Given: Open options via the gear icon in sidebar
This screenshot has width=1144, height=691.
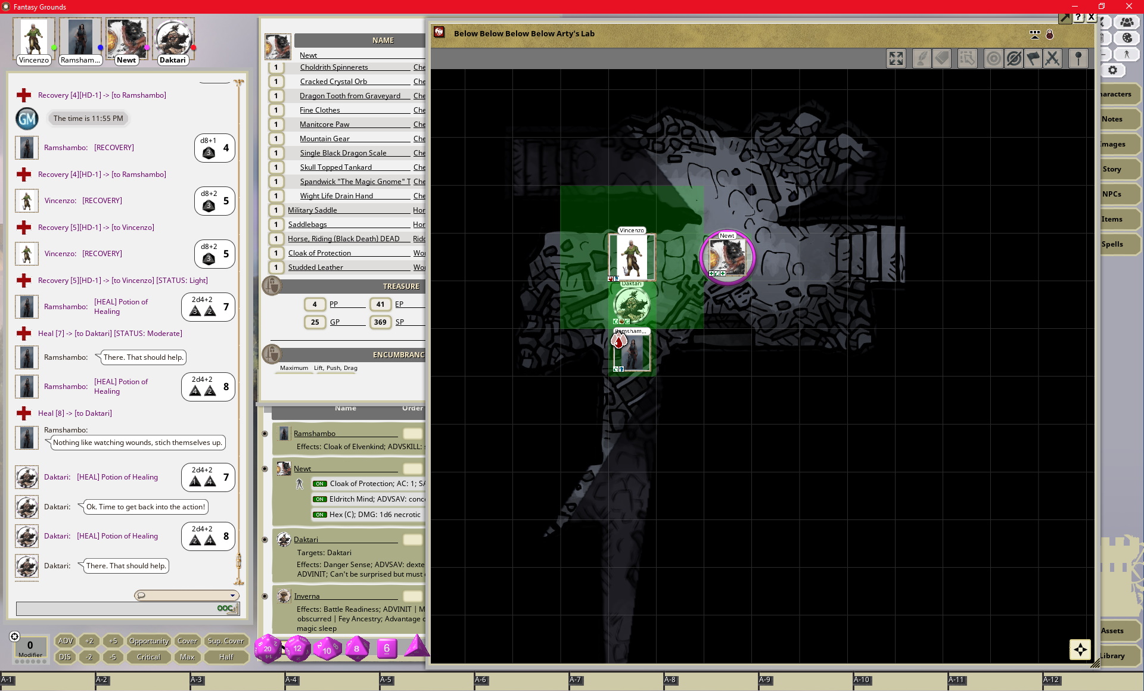Looking at the screenshot, I should pyautogui.click(x=1112, y=70).
